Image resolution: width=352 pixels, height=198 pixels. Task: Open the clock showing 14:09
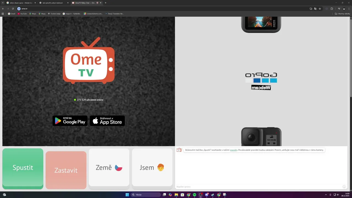(345, 195)
